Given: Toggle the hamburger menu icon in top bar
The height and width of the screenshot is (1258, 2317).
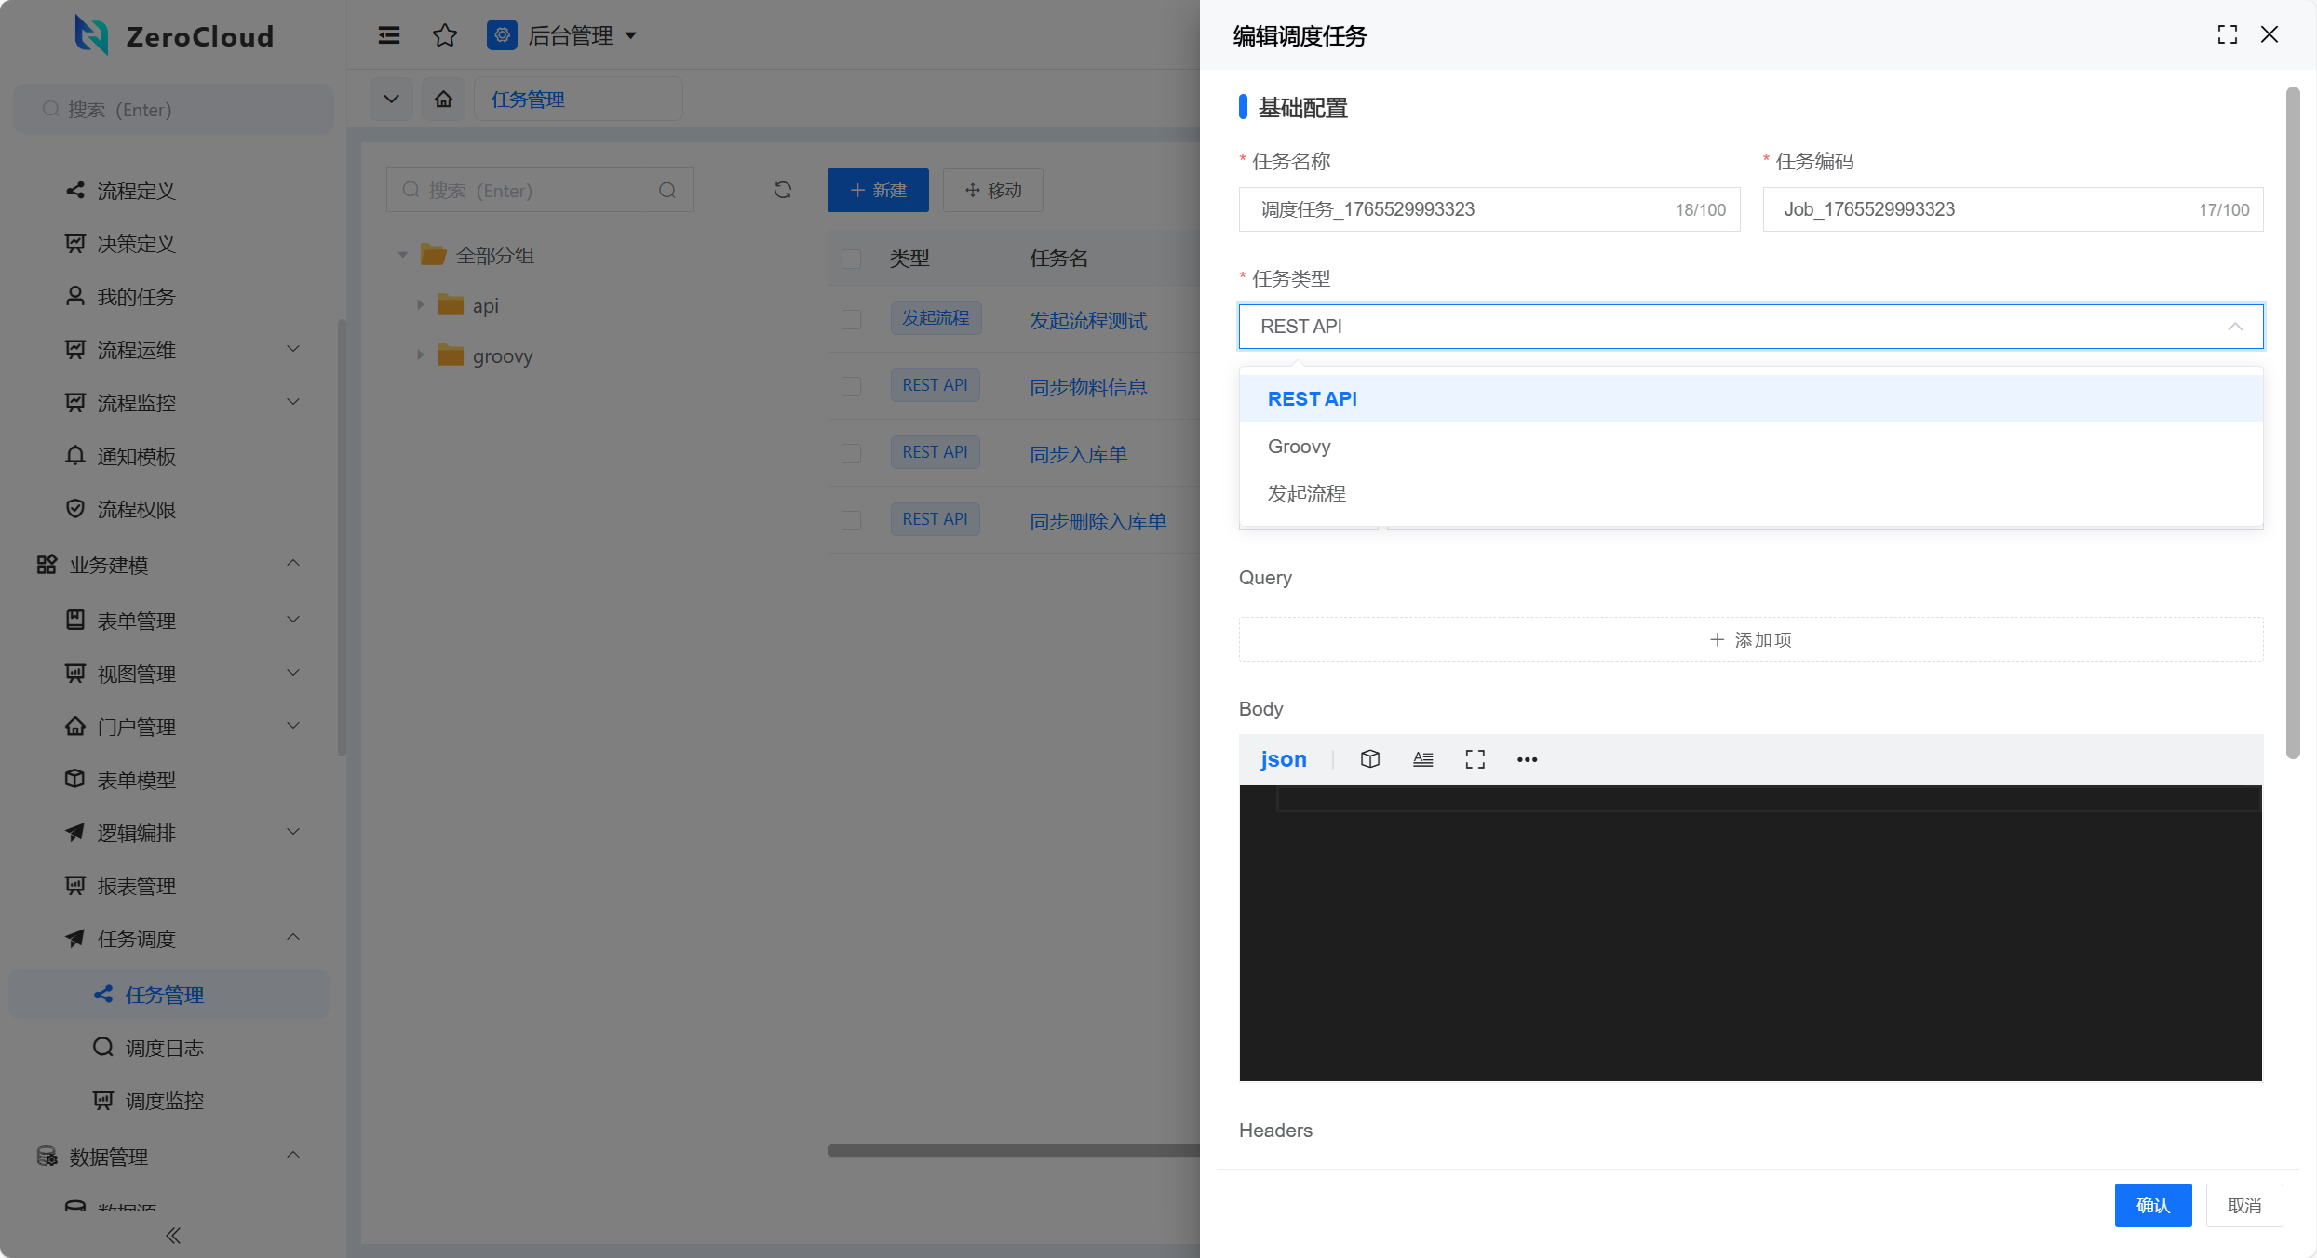Looking at the screenshot, I should (389, 35).
